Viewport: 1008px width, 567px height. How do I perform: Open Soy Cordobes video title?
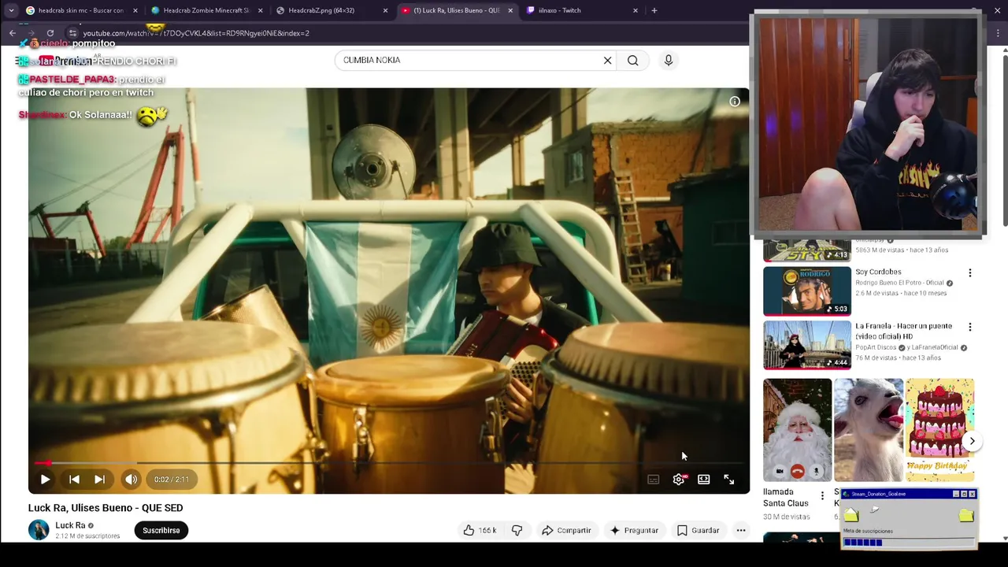(878, 272)
